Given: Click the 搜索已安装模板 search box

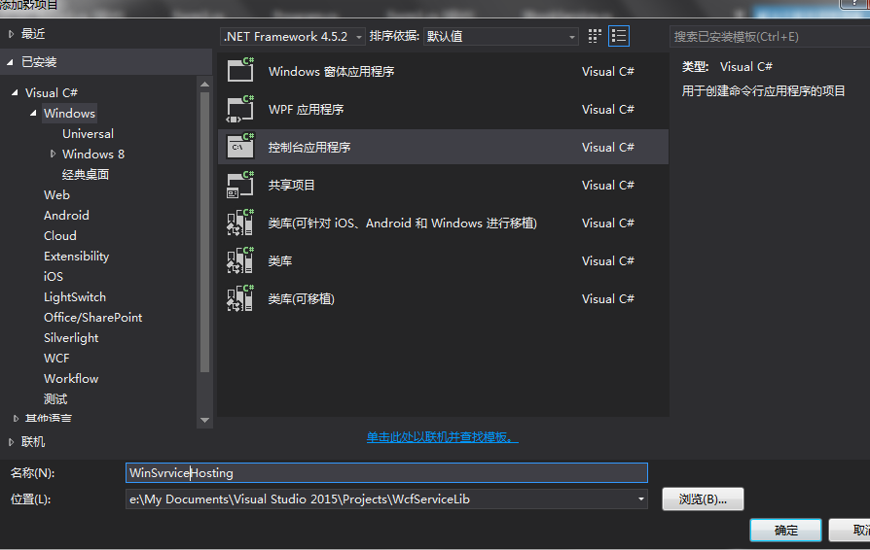Looking at the screenshot, I should pos(770,37).
